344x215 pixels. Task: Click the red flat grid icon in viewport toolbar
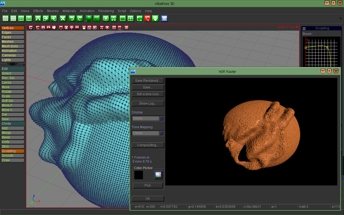114,28
